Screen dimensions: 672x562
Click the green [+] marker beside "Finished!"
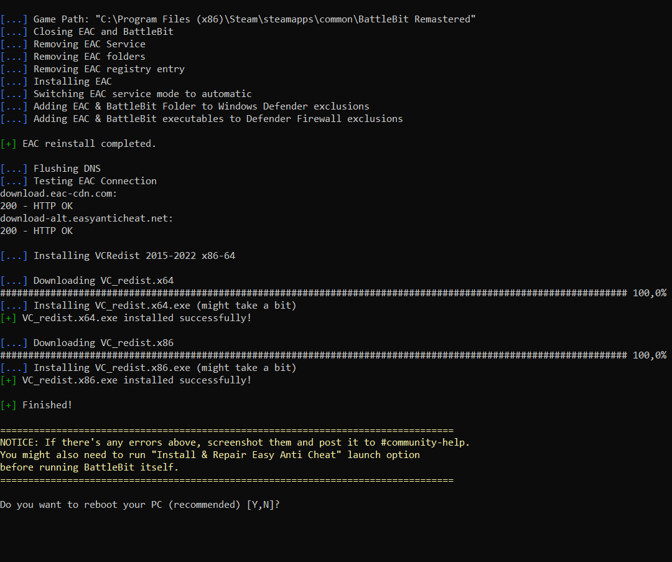pos(8,405)
